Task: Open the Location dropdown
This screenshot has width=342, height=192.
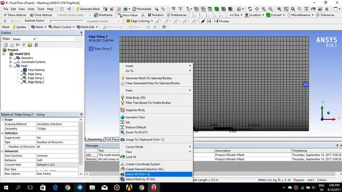Action: pyautogui.click(x=254, y=15)
